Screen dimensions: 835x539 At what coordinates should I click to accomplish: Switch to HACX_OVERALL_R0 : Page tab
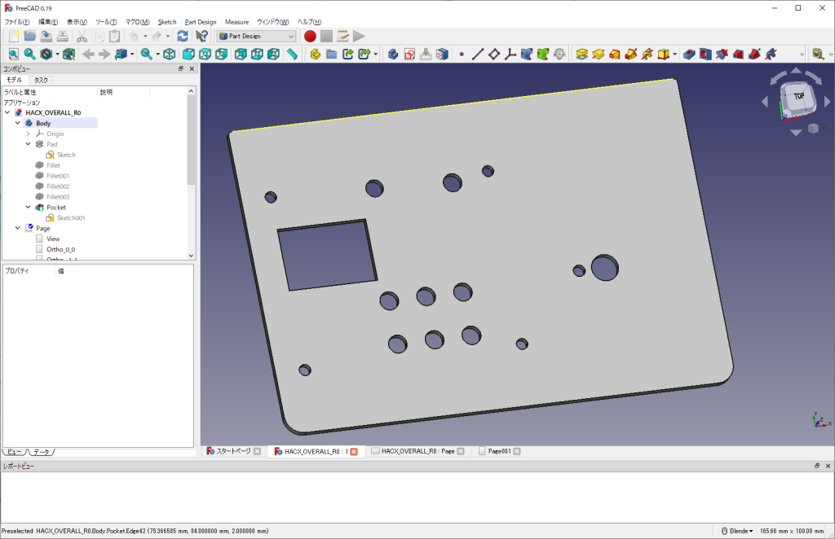[417, 451]
